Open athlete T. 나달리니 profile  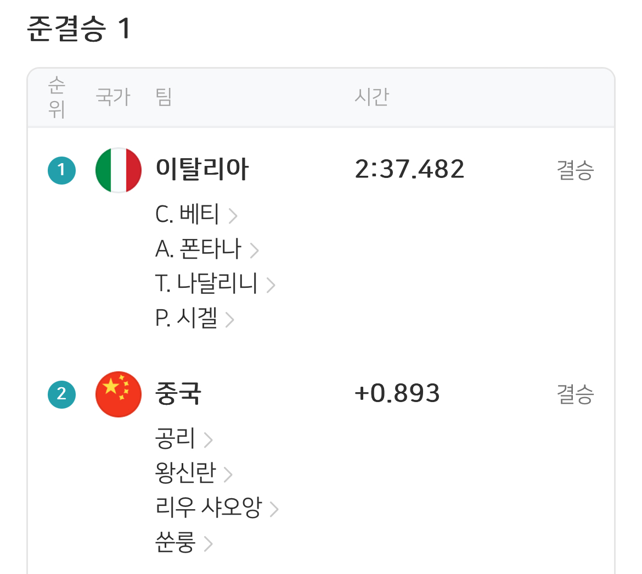click(206, 284)
